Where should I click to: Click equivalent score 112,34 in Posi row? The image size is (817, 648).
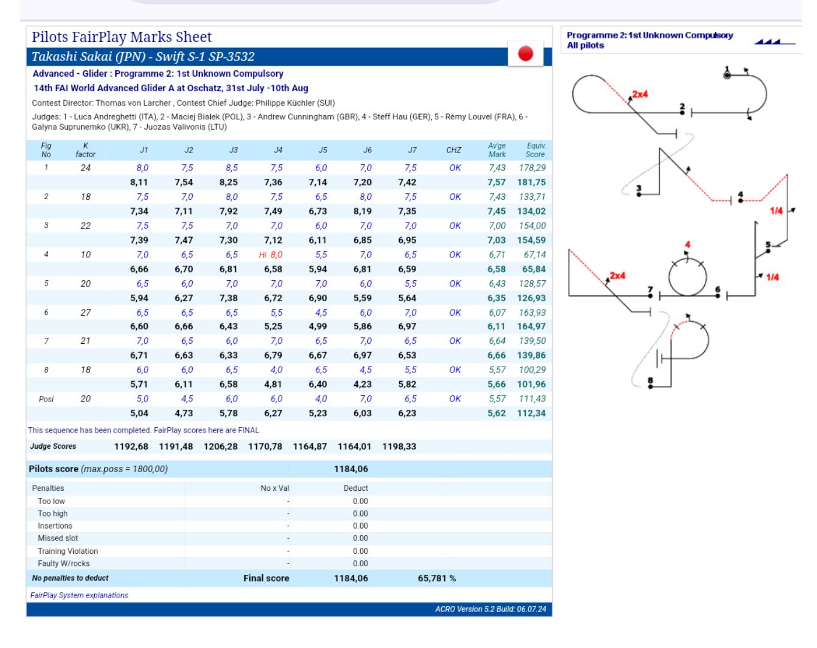point(531,413)
